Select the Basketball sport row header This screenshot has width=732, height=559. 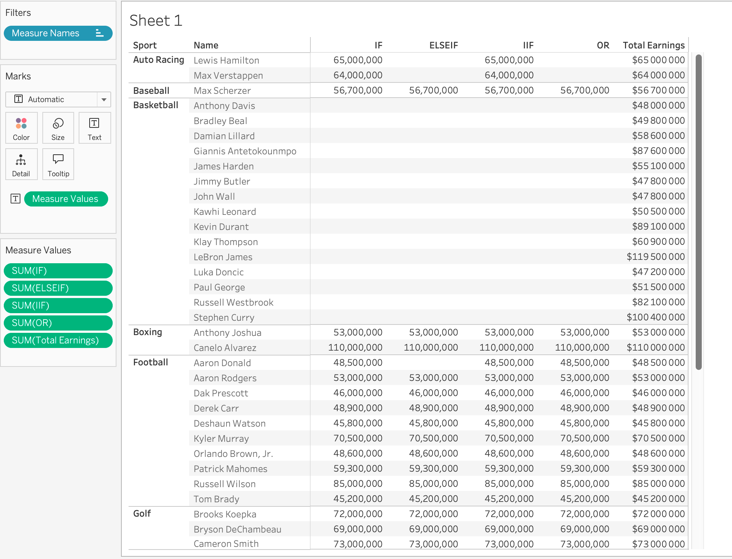[x=156, y=105]
